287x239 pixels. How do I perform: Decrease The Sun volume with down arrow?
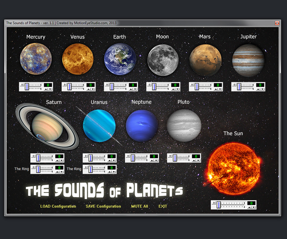254,207
